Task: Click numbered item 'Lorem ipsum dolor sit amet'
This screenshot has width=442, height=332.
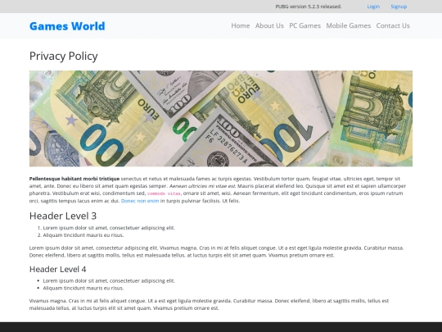Action: point(109,228)
